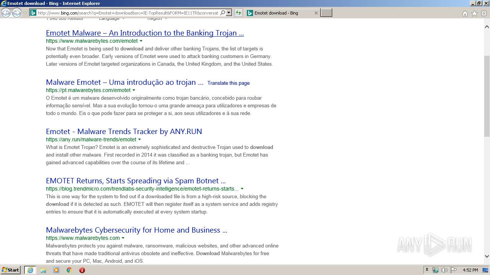Open the red Opera taskbar icon
The width and height of the screenshot is (490, 275).
tap(82, 270)
